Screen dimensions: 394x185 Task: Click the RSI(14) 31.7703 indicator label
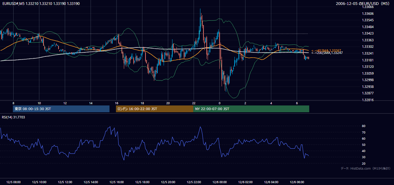pyautogui.click(x=14, y=117)
